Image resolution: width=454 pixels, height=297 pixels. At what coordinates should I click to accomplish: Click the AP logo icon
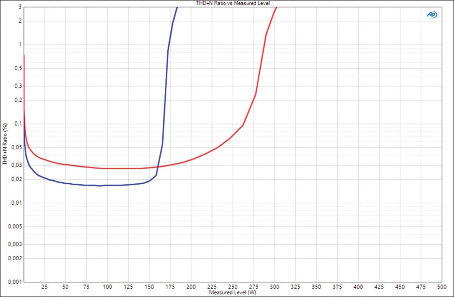point(432,15)
